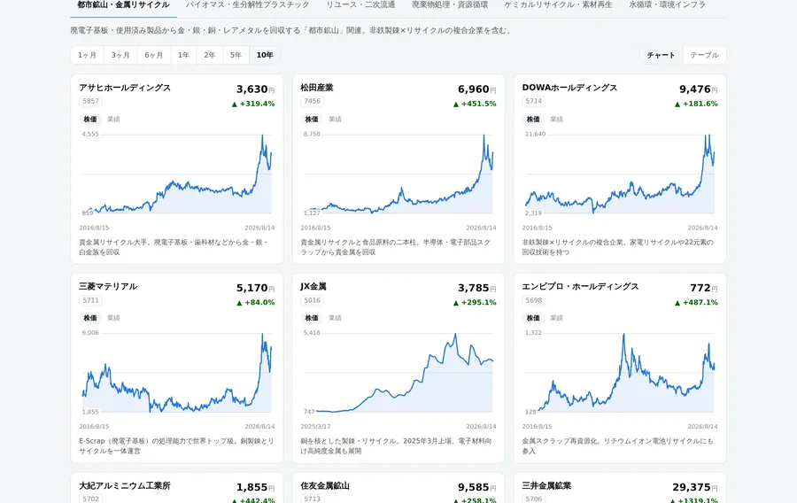Show 株価 on the アサヒホールディングス card
Viewport: 797px width, 503px height.
tap(90, 119)
